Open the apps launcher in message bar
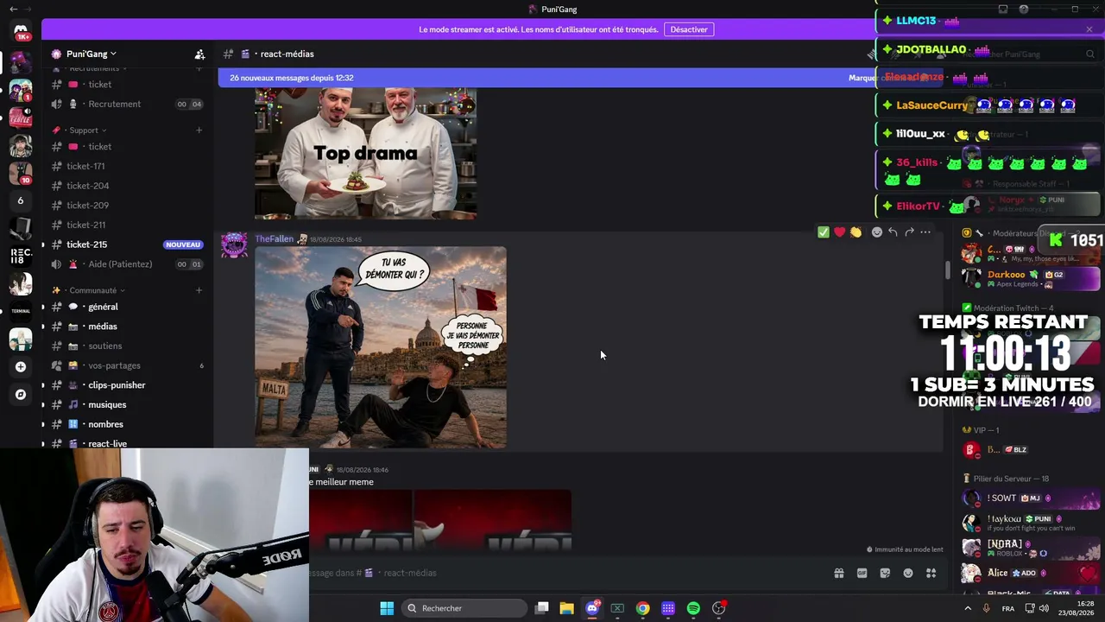 tap(931, 573)
